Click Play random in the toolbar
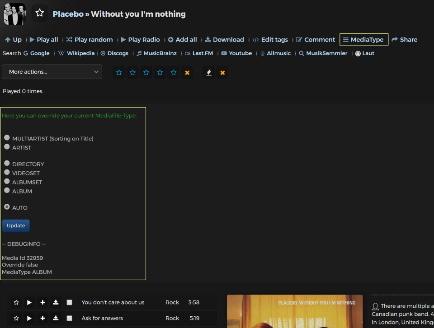 click(90, 40)
